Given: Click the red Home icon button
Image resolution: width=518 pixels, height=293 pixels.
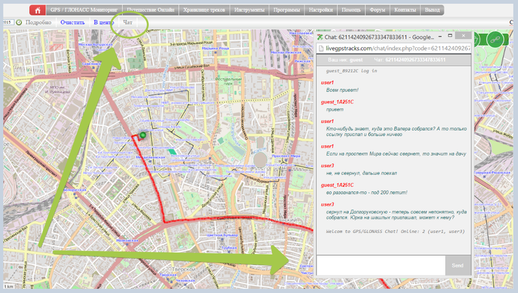Looking at the screenshot, I should coord(38,10).
